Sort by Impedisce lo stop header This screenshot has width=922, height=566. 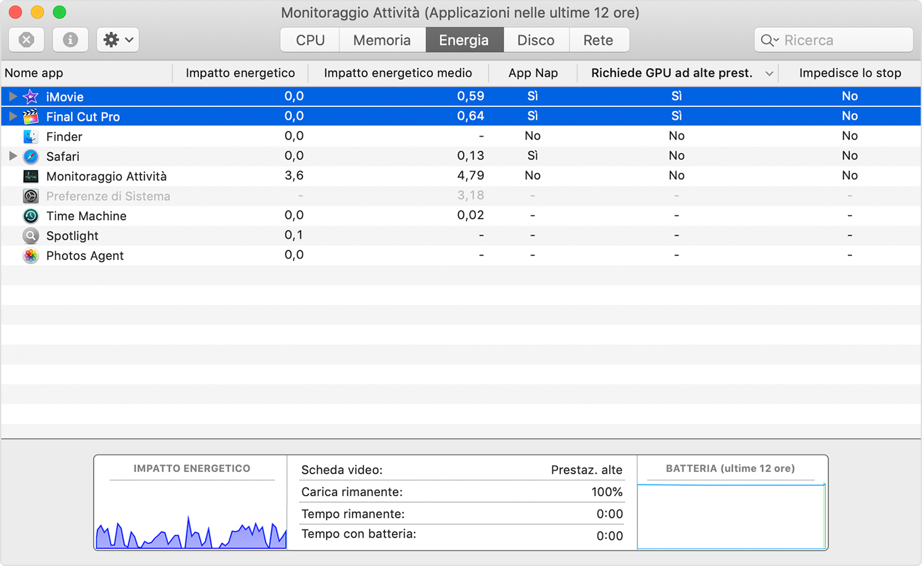point(850,73)
